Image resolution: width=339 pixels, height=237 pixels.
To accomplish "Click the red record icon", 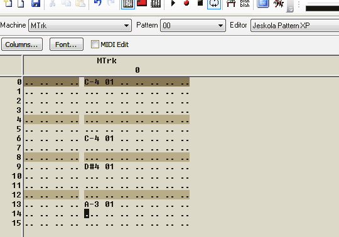I will tap(186, 3).
